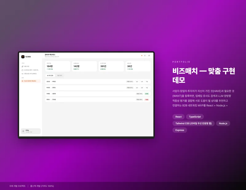Viewport: 246px width, 190px height.
Task: Click the fit score badge in the third row
Action: click(x=139, y=94)
